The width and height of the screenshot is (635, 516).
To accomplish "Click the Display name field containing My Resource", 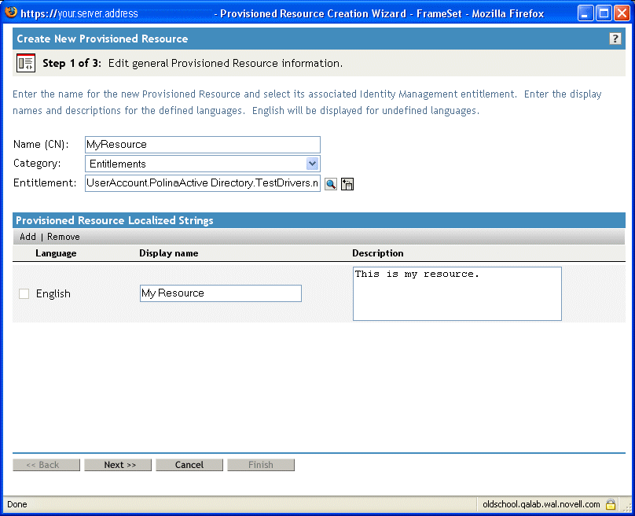I will point(221,293).
